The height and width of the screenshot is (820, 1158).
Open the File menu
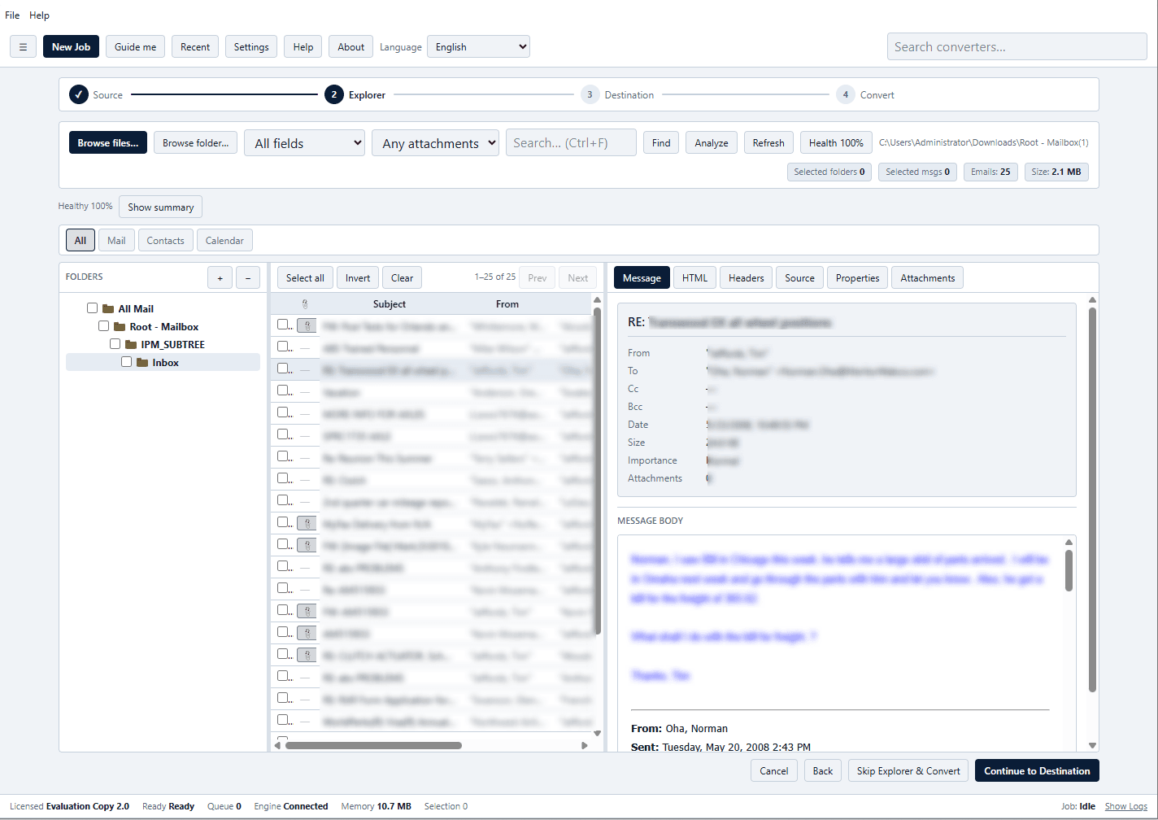click(x=12, y=15)
